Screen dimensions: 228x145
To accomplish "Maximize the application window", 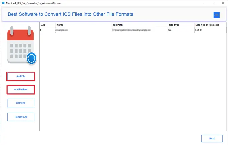I will [x=214, y=3].
